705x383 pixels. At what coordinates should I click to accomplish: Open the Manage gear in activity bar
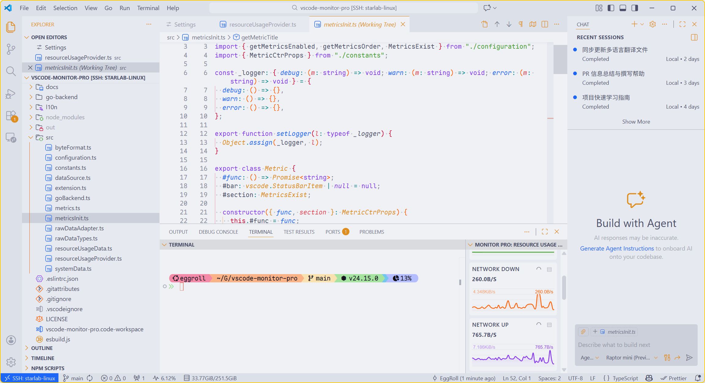click(11, 362)
